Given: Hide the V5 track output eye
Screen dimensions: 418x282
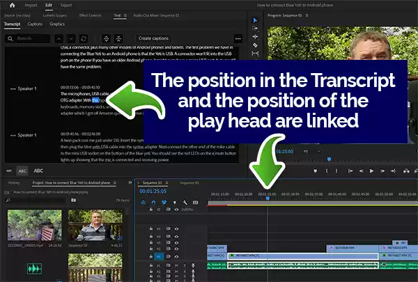Looking at the screenshot, I should coord(176,228).
